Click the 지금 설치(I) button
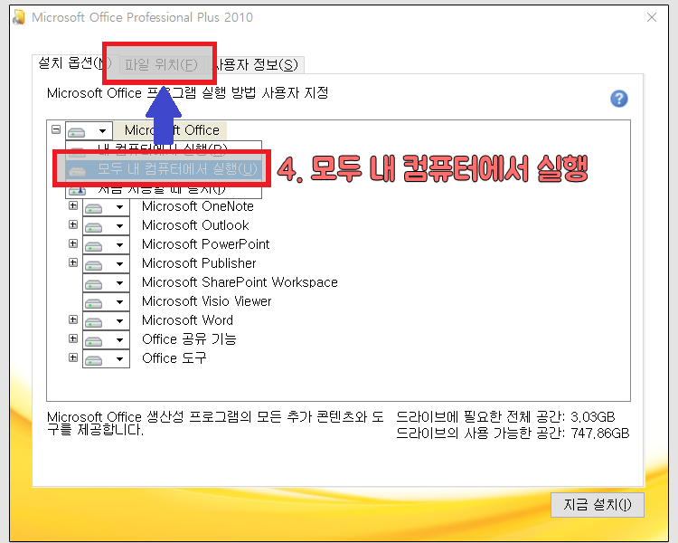678x543 pixels. coord(598,504)
